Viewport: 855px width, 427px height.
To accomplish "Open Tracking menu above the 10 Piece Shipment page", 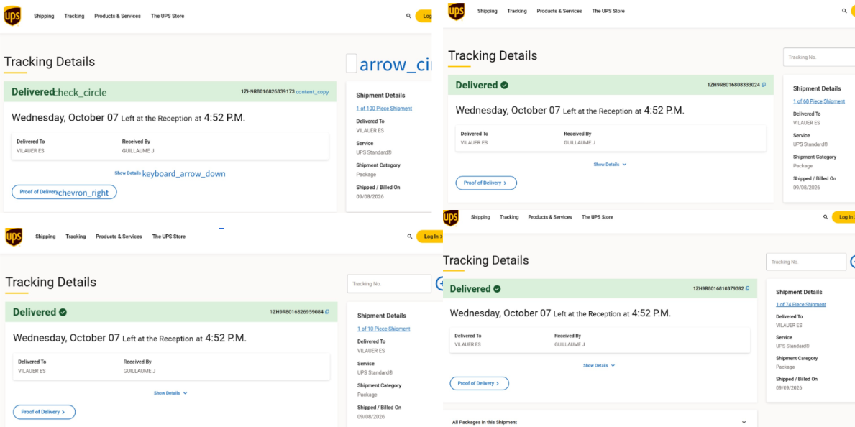I will click(x=76, y=237).
